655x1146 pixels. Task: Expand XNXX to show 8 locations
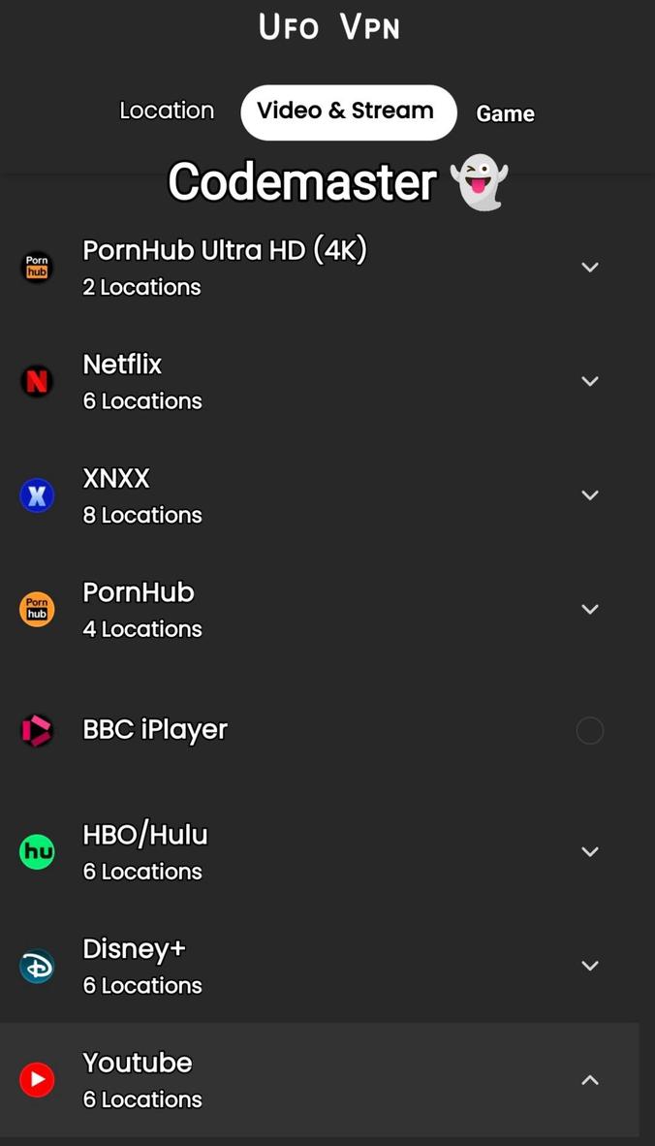pyautogui.click(x=590, y=495)
